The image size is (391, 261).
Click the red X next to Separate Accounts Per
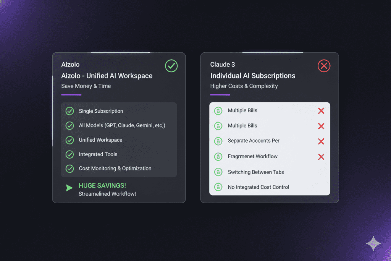click(321, 141)
